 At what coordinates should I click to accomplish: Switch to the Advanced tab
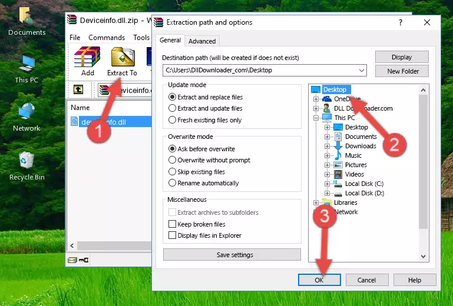(202, 41)
